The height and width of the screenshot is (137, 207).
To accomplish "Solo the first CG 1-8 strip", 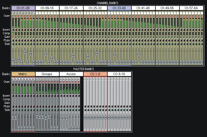I will 85,110.
